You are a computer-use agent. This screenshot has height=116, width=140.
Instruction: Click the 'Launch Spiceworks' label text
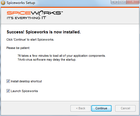[24, 91]
